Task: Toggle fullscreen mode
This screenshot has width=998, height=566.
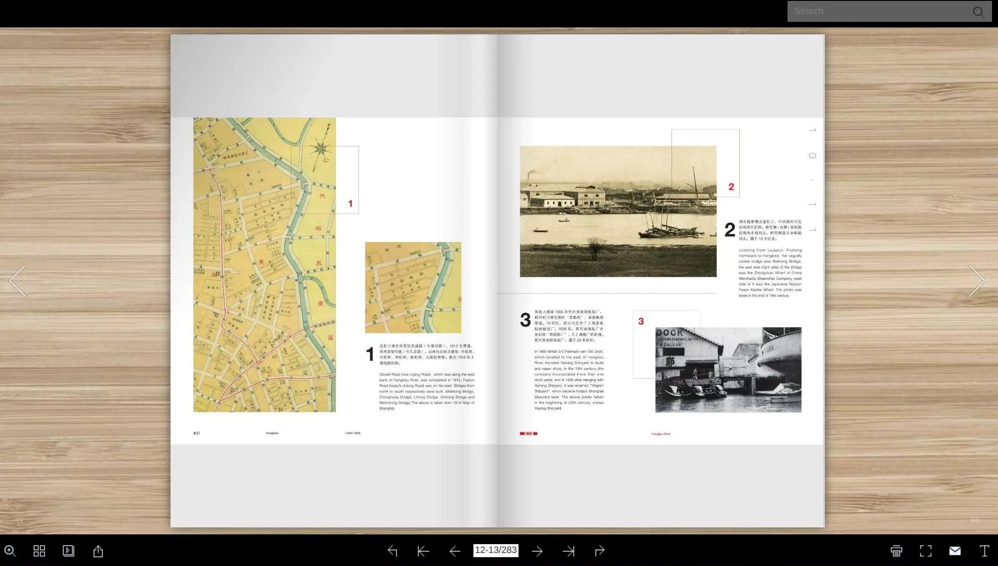Action: [926, 551]
